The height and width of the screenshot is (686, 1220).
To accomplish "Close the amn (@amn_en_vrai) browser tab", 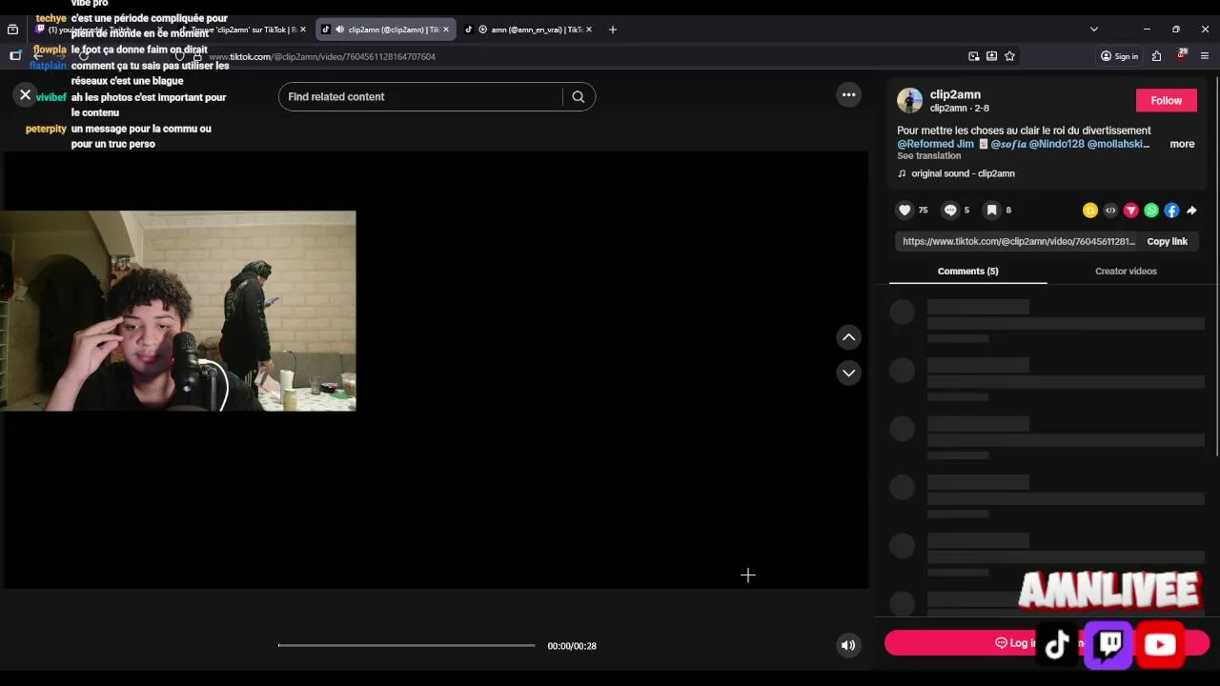I will pos(589,30).
